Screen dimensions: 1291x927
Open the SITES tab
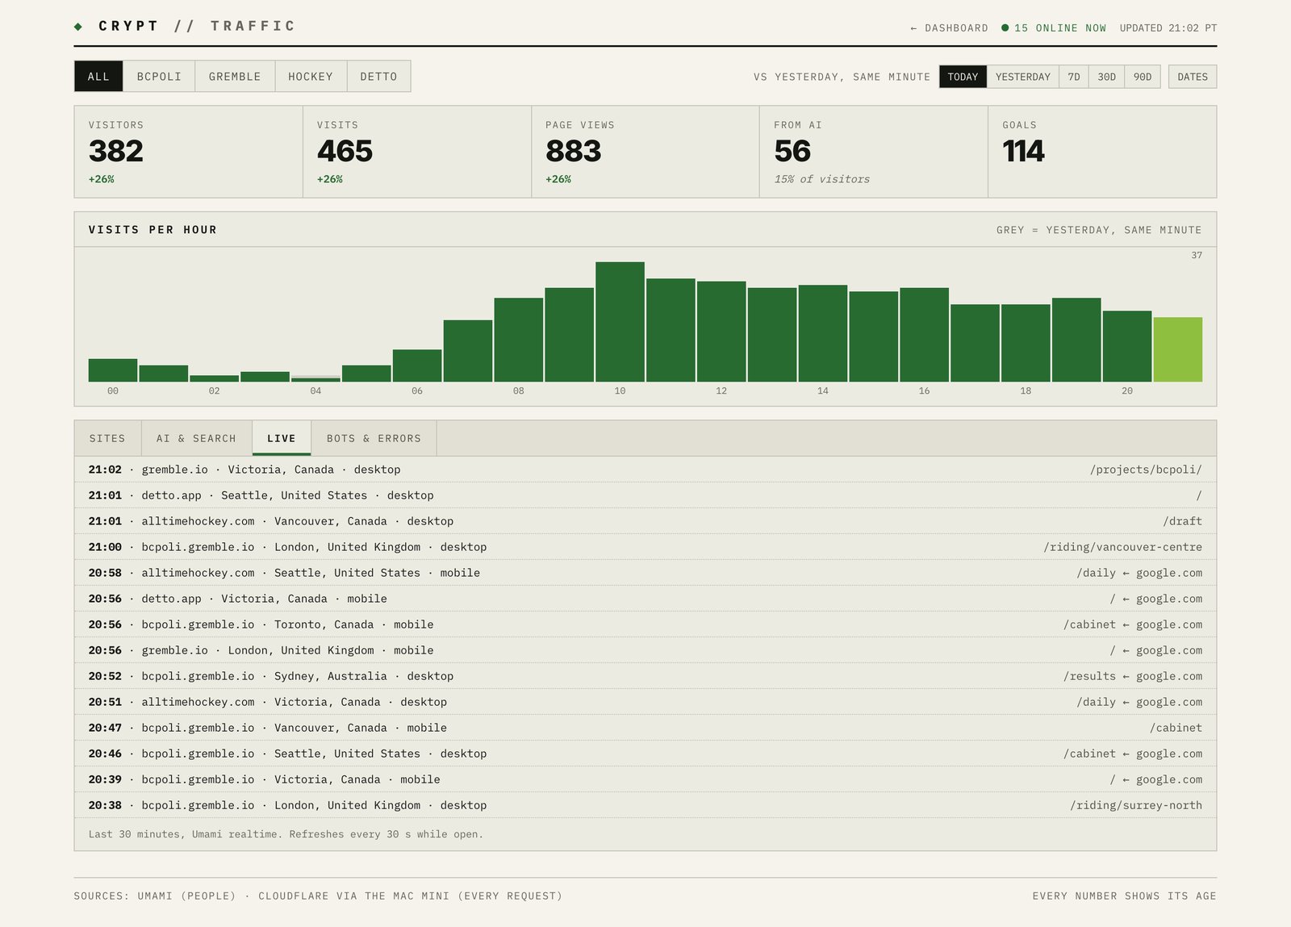tap(107, 438)
